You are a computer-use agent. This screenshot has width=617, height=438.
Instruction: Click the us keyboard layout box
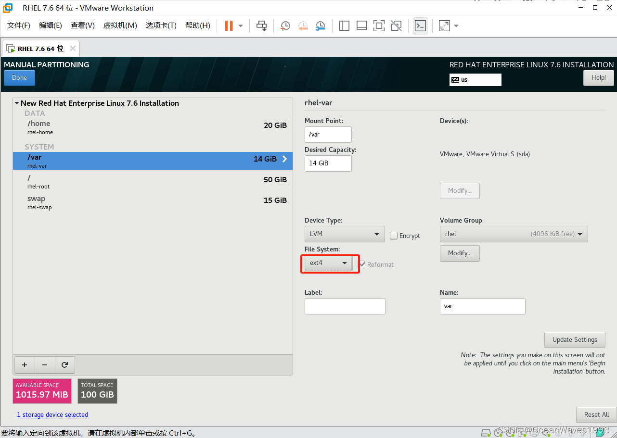pyautogui.click(x=476, y=80)
